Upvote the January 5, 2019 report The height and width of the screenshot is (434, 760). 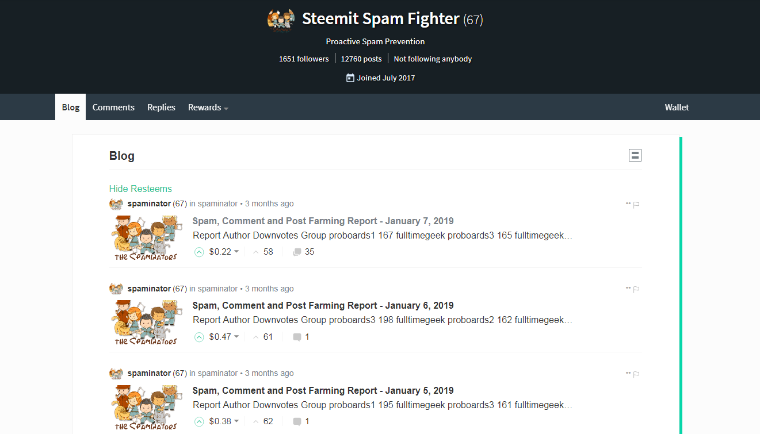coord(199,421)
